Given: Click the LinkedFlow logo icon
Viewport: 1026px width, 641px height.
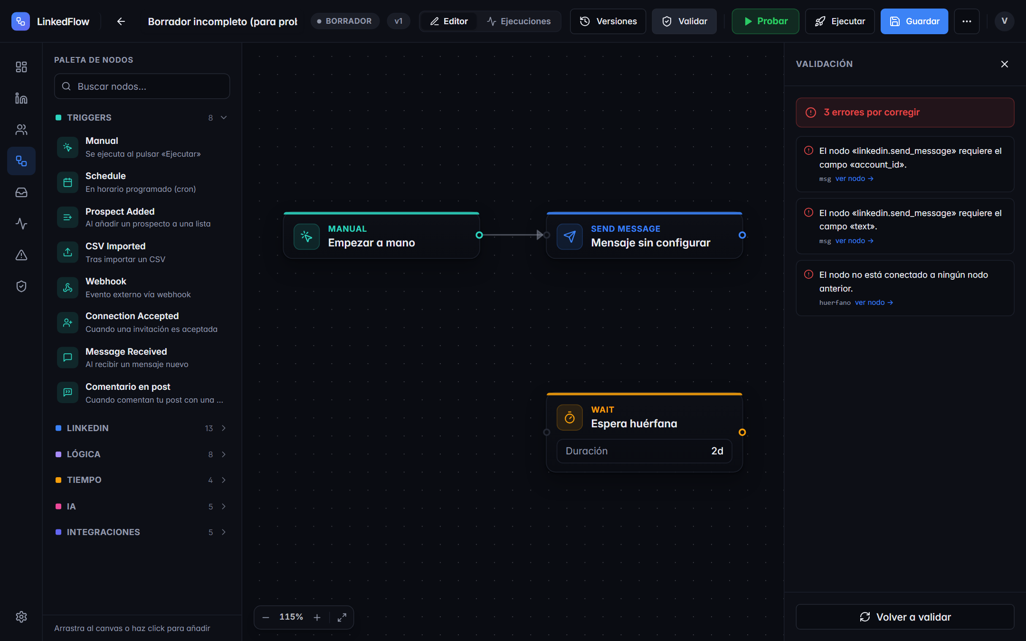Looking at the screenshot, I should point(20,21).
